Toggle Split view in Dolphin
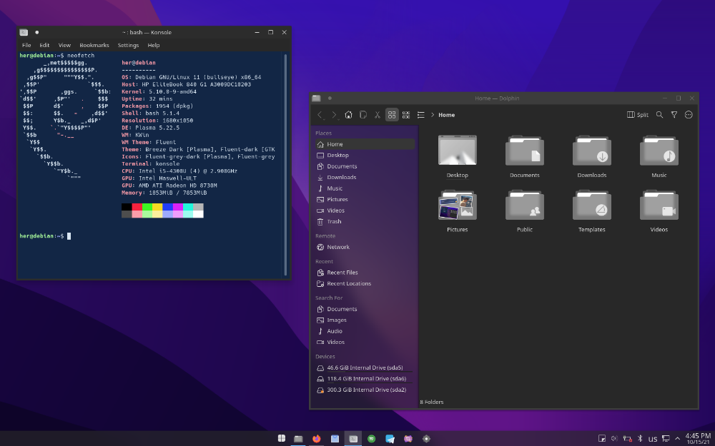Image resolution: width=715 pixels, height=446 pixels. tap(638, 115)
